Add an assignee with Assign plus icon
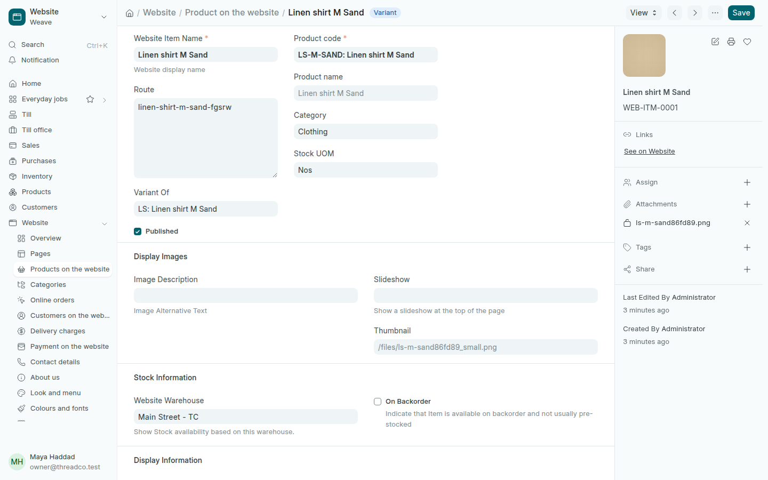 [x=747, y=182]
